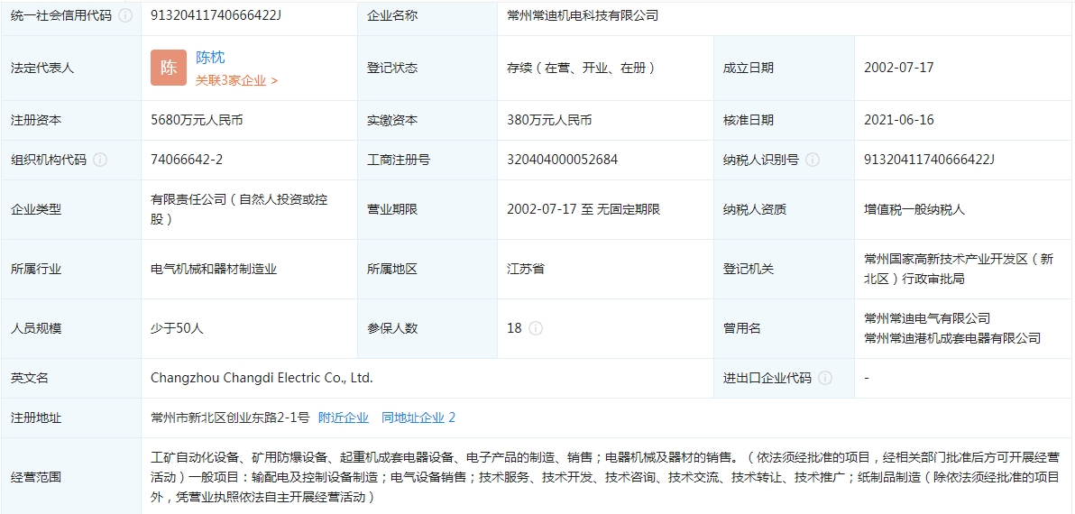Click registration number 320404000052684
Image resolution: width=1075 pixels, height=514 pixels.
pyautogui.click(x=562, y=160)
